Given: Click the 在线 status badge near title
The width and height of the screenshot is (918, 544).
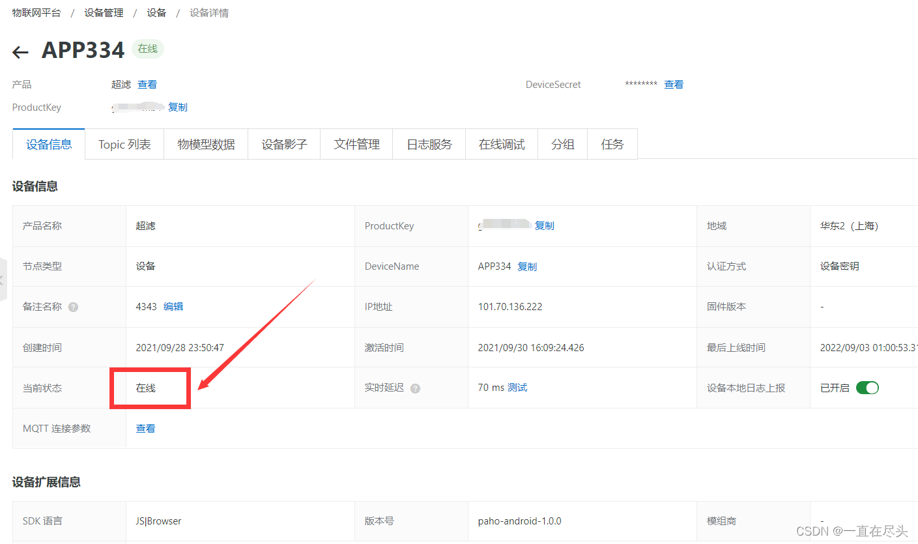Looking at the screenshot, I should pos(148,49).
